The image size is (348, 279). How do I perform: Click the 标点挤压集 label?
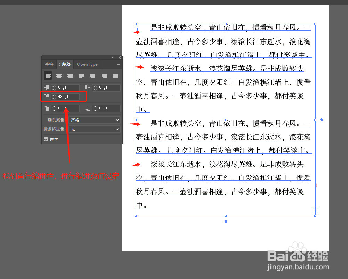pyautogui.click(x=54, y=129)
